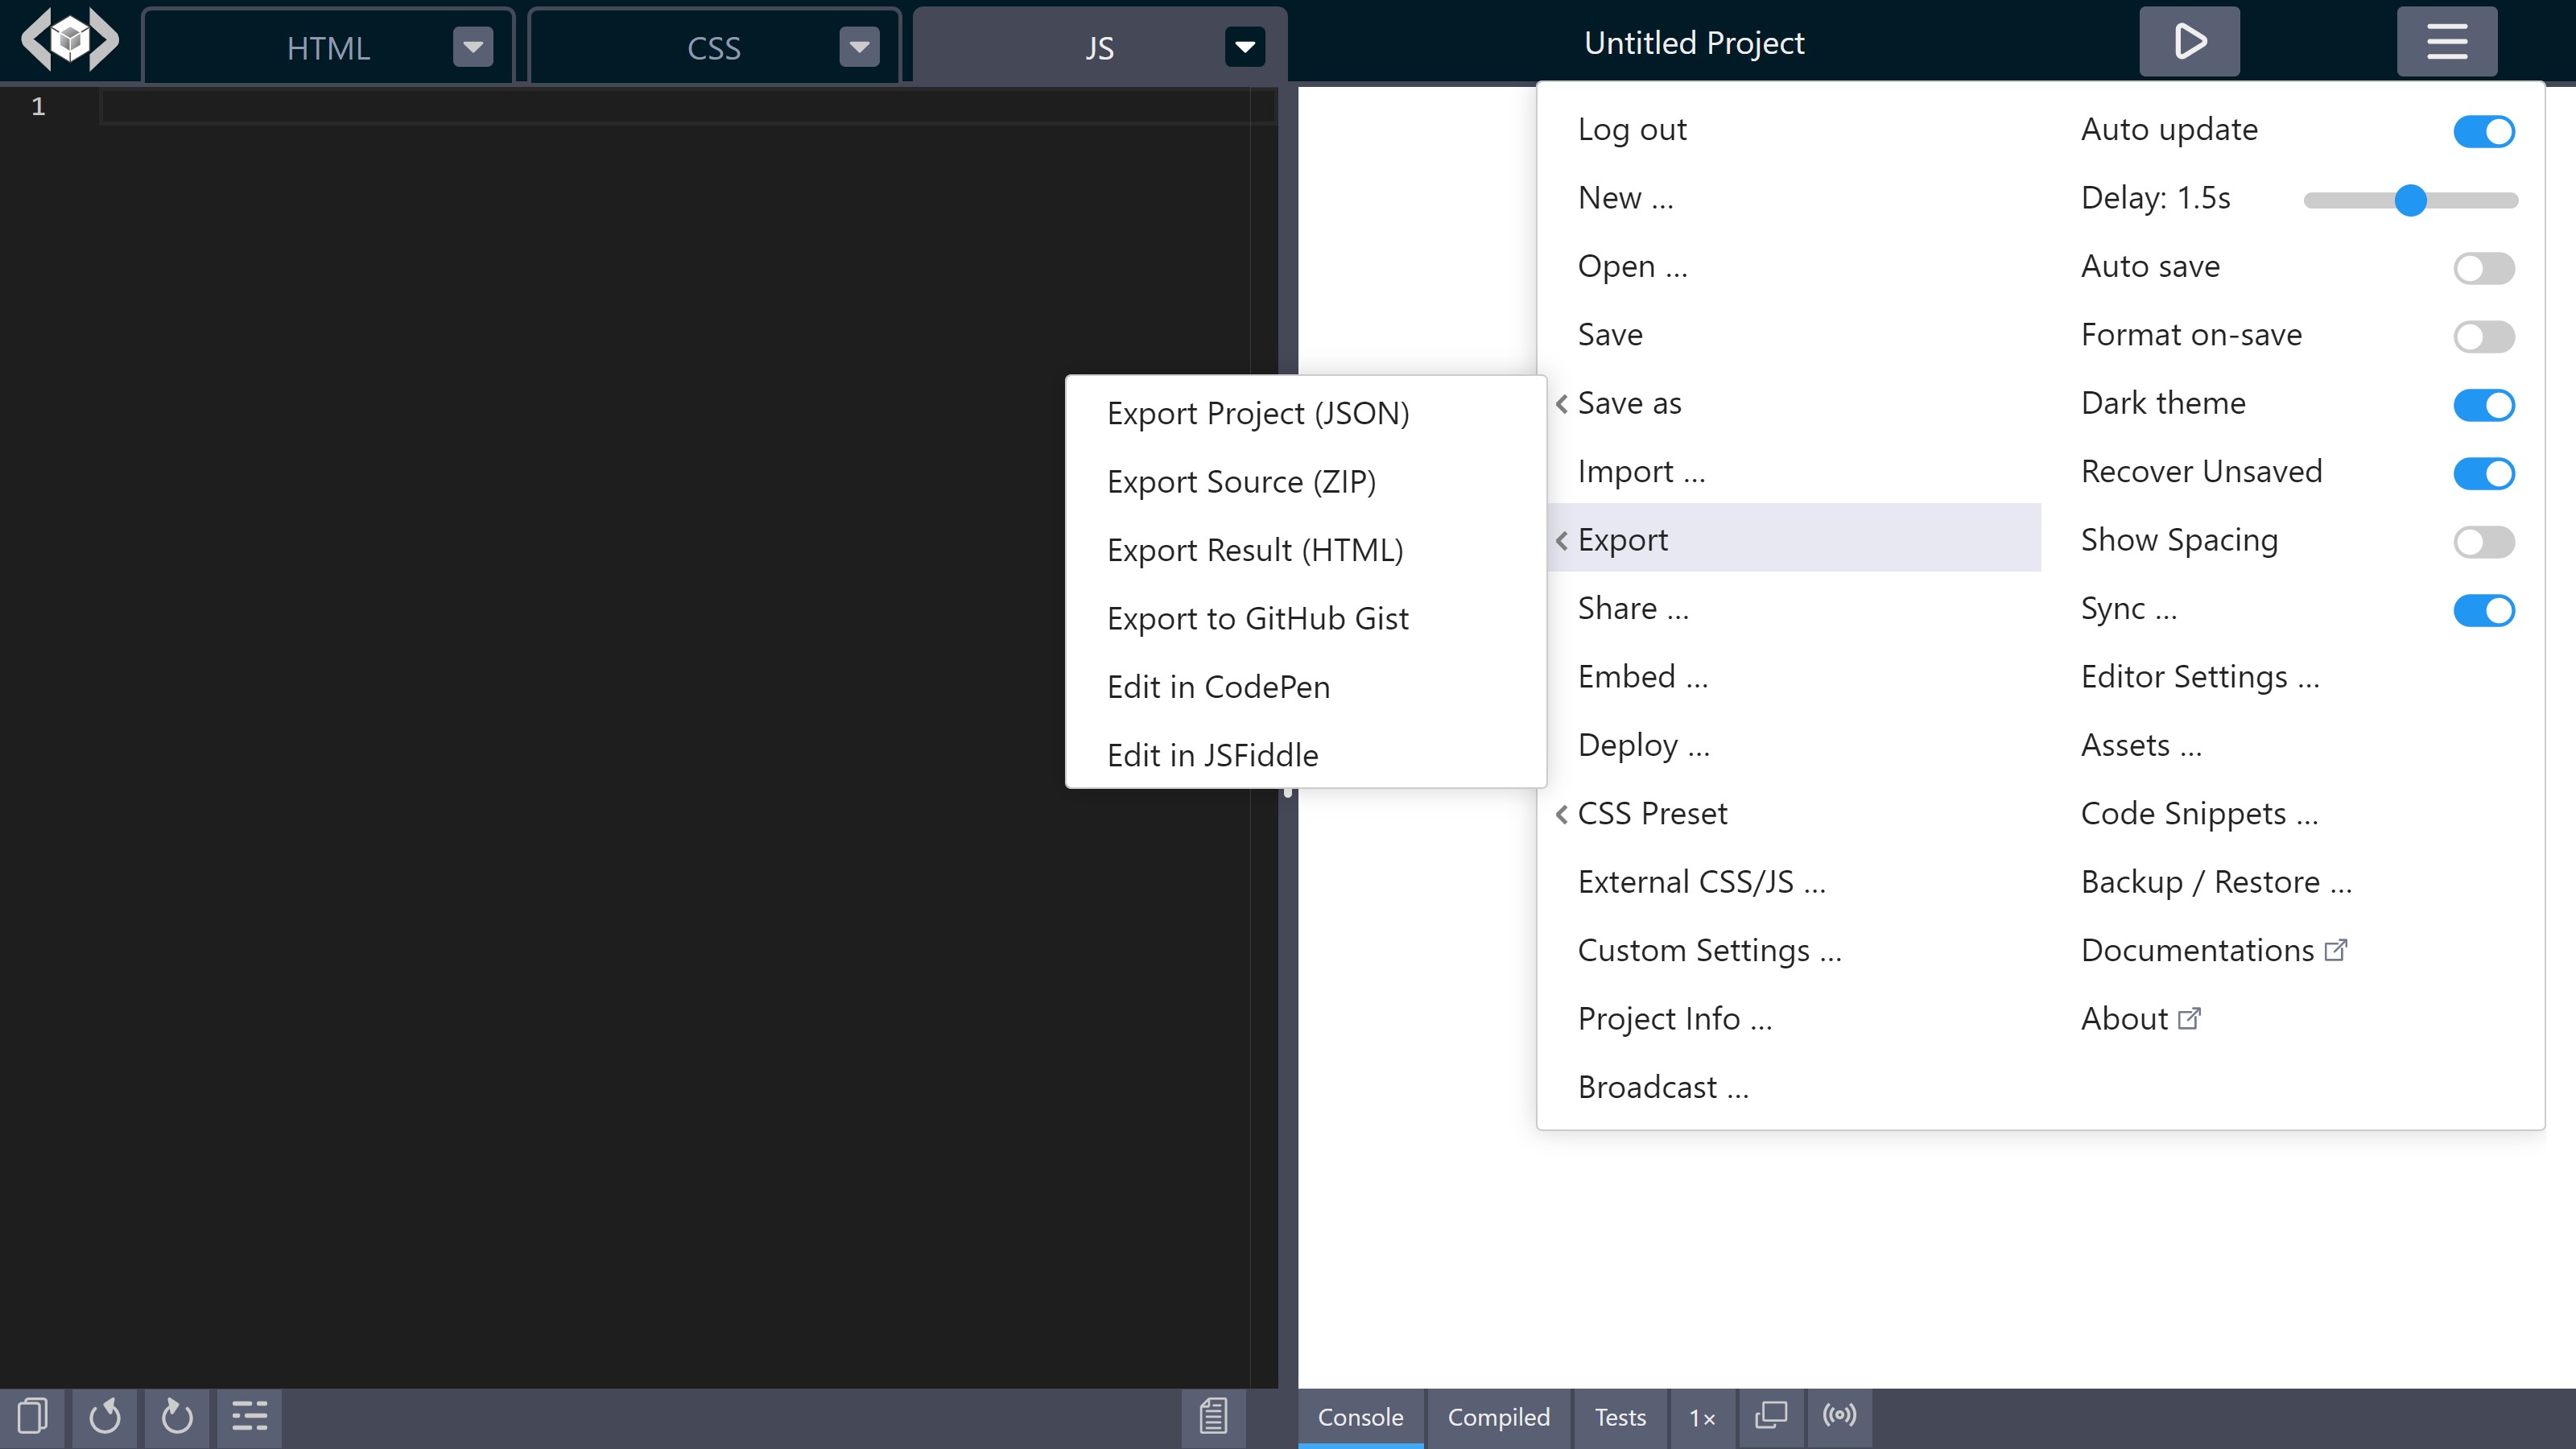Turn off Dark theme toggle
The image size is (2576, 1449).
tap(2483, 405)
